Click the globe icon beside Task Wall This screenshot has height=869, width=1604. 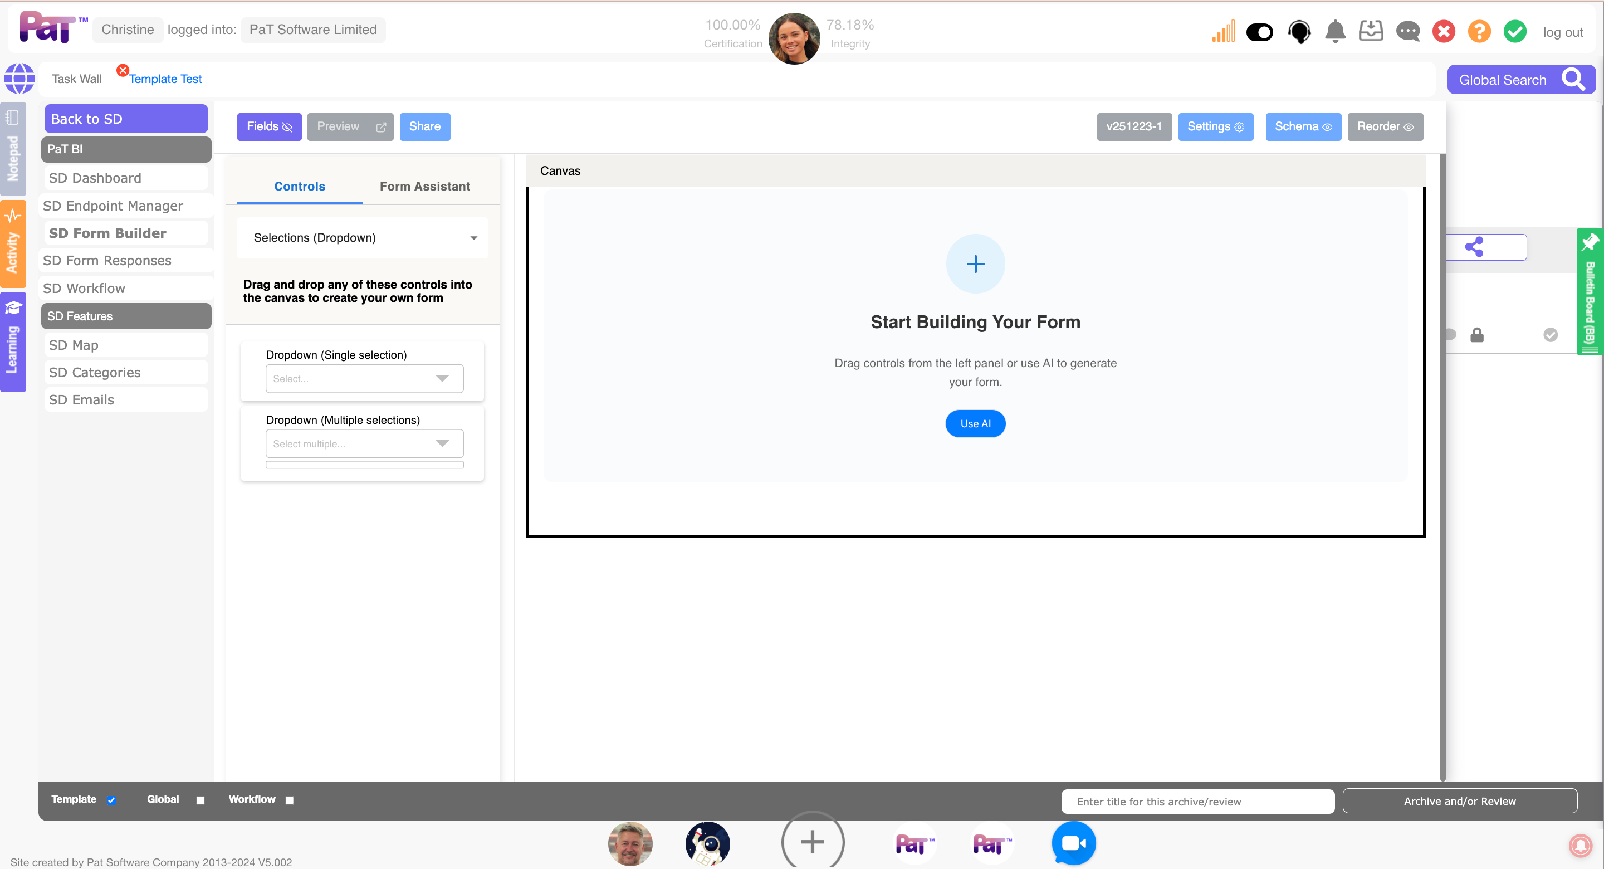19,79
